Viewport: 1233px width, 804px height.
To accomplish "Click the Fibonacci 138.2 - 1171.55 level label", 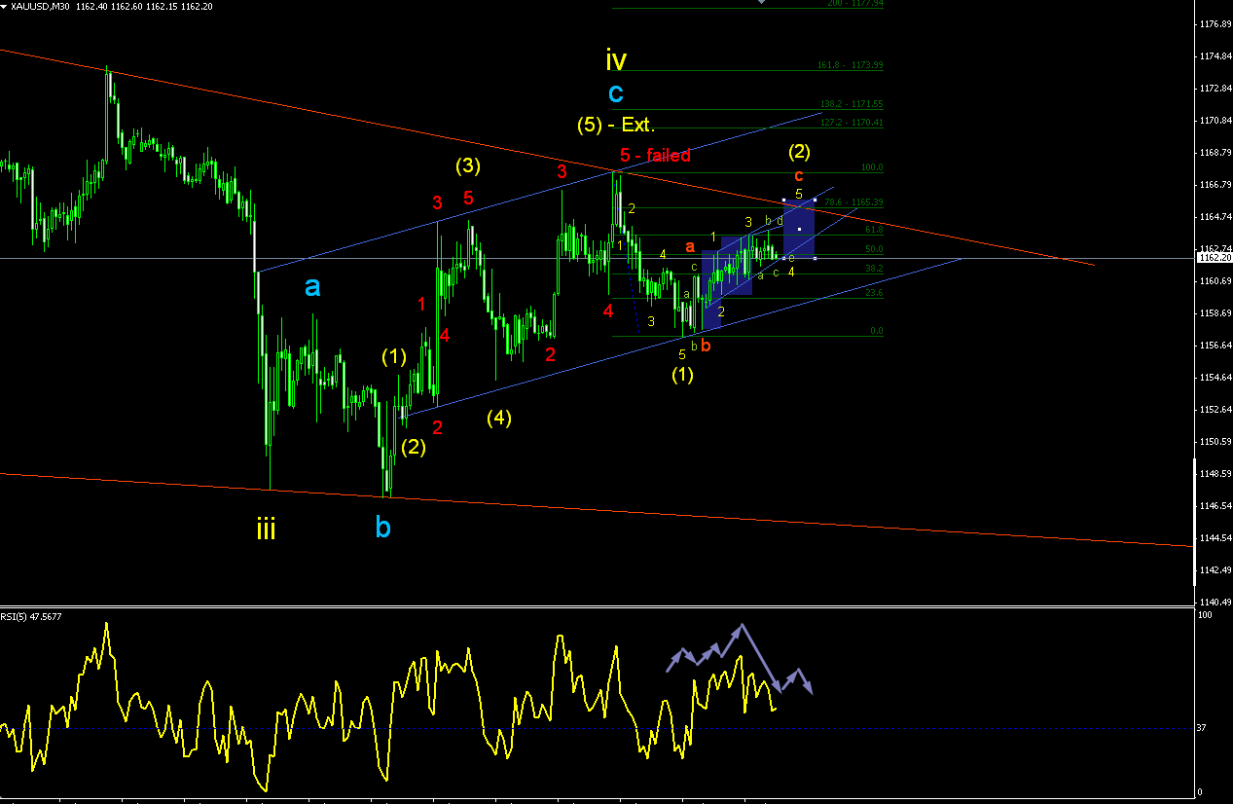I will 850,103.
